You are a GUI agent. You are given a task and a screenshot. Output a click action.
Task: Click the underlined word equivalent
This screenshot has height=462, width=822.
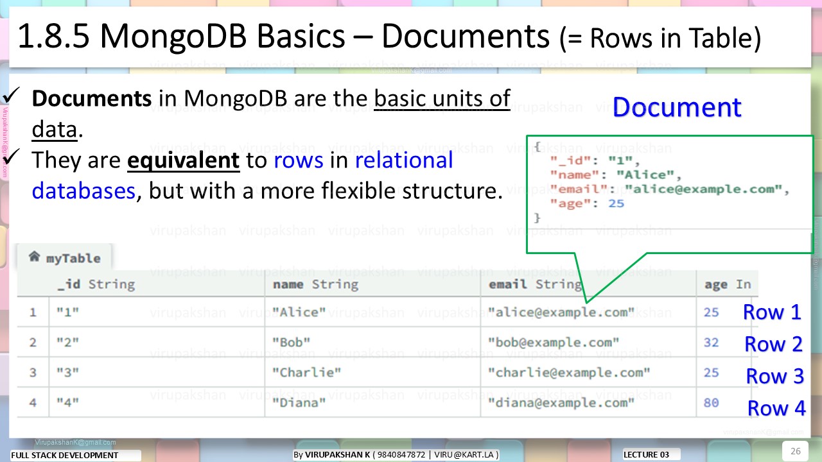183,160
